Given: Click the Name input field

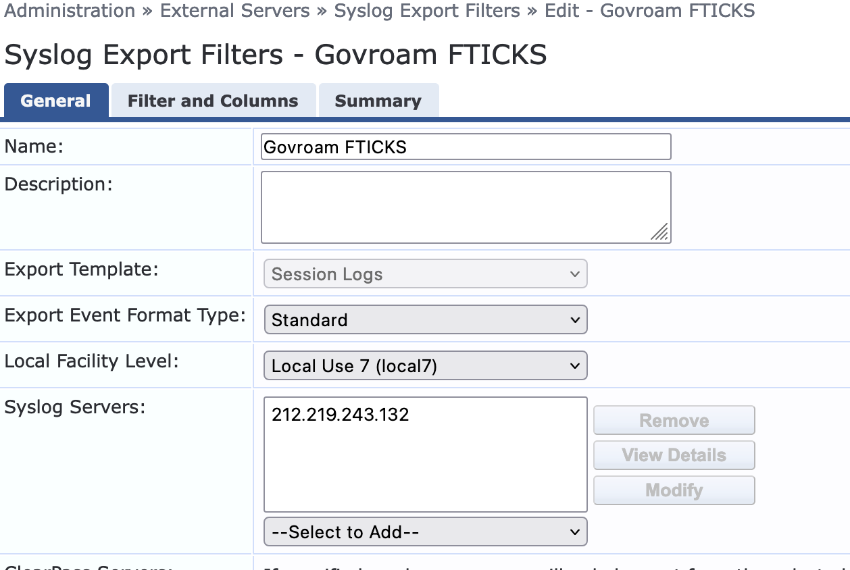Looking at the screenshot, I should coord(466,147).
